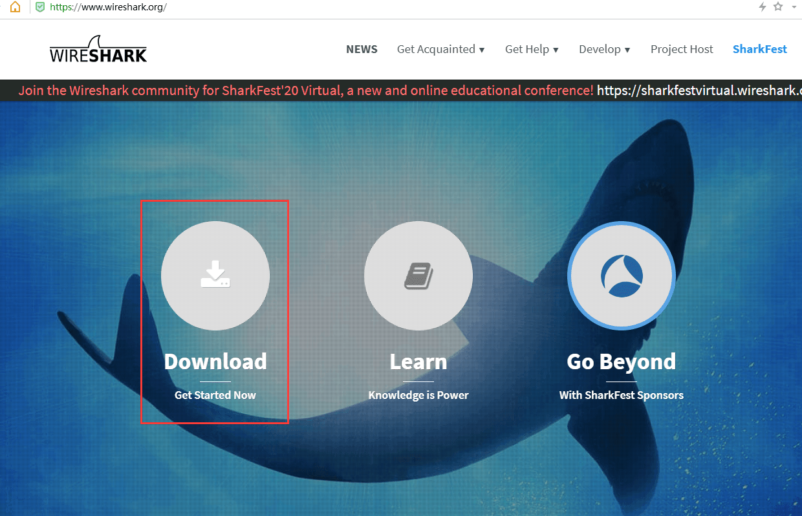The height and width of the screenshot is (516, 802).
Task: Click the "With SharkFest Sponsors" text
Action: [x=622, y=395]
